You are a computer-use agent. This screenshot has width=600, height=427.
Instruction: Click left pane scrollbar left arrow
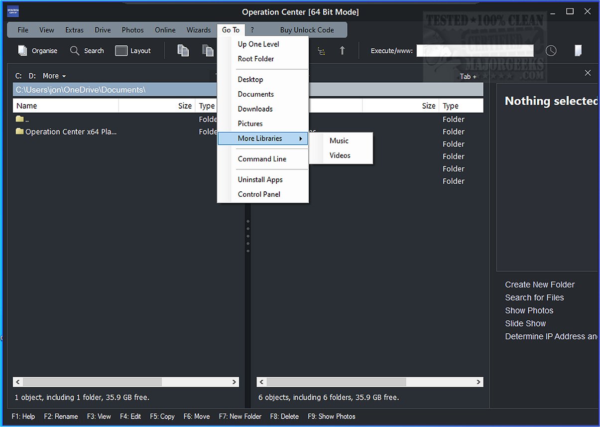18,382
